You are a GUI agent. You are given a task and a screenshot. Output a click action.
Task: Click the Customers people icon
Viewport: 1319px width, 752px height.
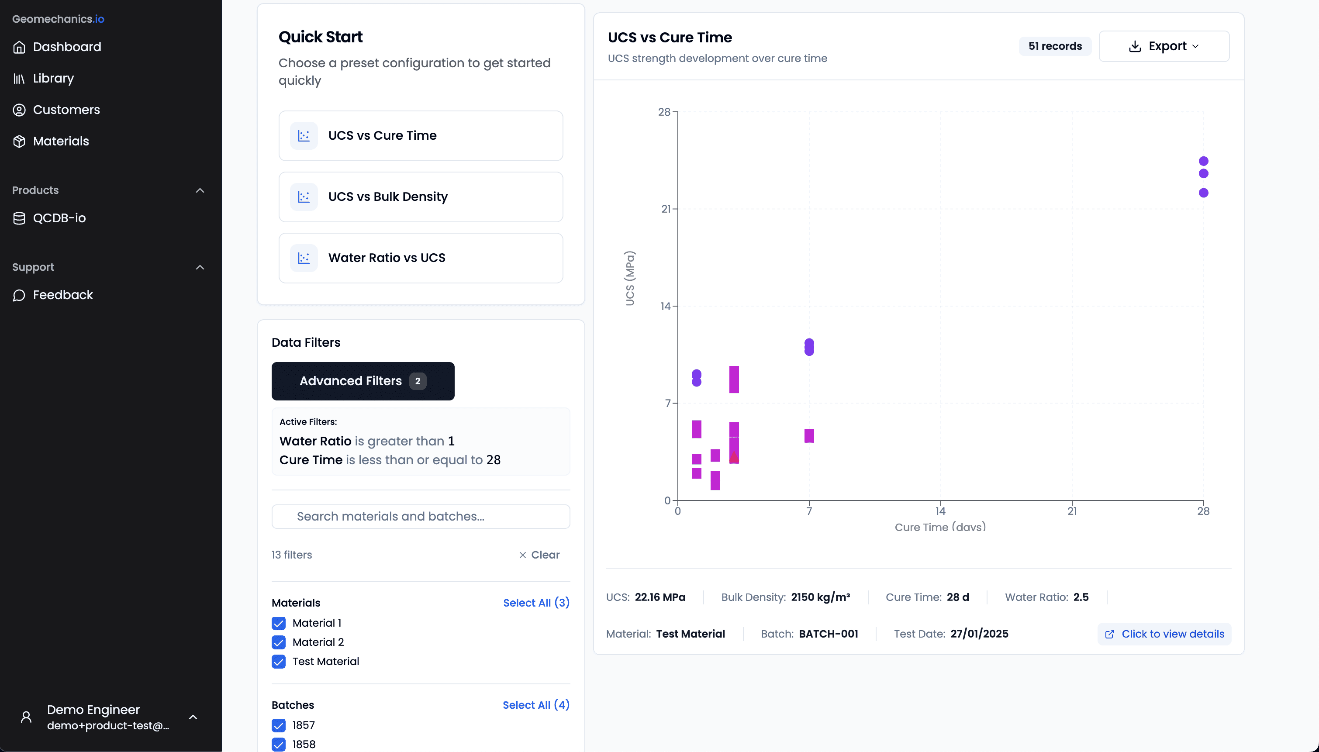click(x=19, y=110)
